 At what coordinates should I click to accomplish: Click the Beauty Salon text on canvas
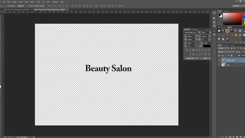click(x=108, y=69)
